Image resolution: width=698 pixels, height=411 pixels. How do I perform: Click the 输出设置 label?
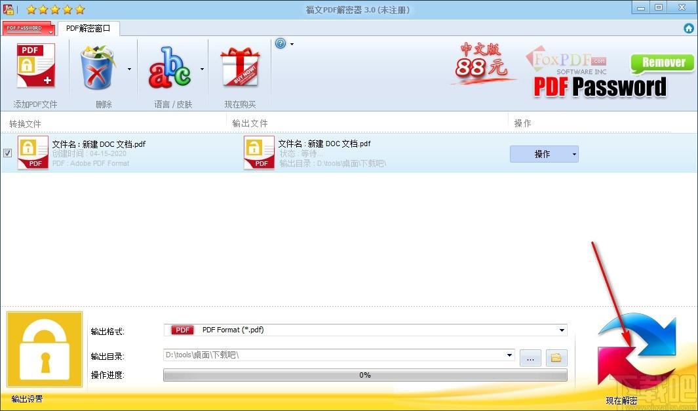(x=27, y=399)
